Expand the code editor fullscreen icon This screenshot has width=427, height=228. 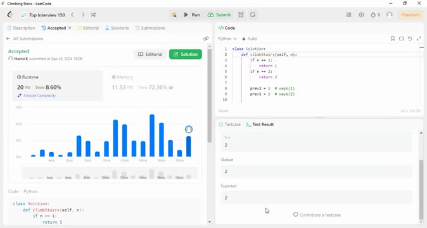pos(419,39)
